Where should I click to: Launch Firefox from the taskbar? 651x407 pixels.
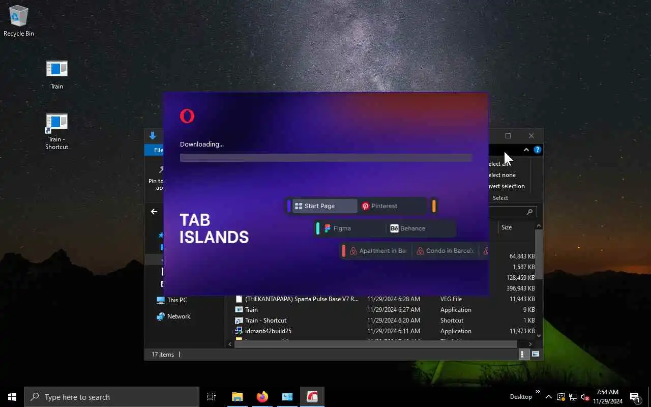click(262, 397)
